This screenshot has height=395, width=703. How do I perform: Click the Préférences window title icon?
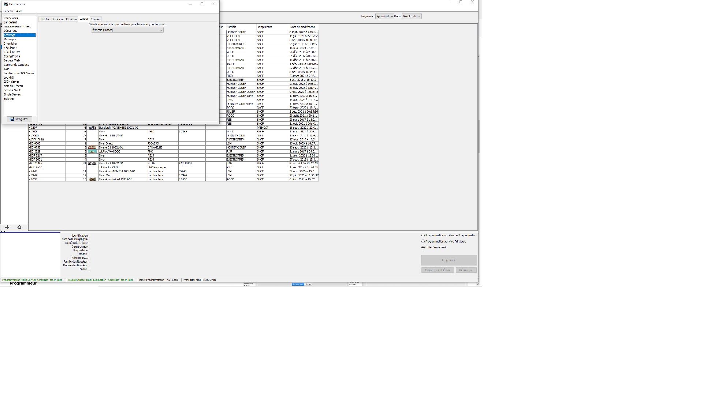(6, 4)
